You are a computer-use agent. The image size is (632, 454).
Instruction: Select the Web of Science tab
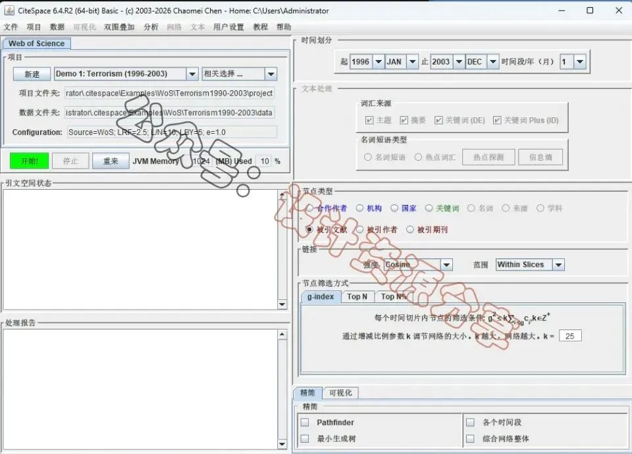click(x=37, y=43)
